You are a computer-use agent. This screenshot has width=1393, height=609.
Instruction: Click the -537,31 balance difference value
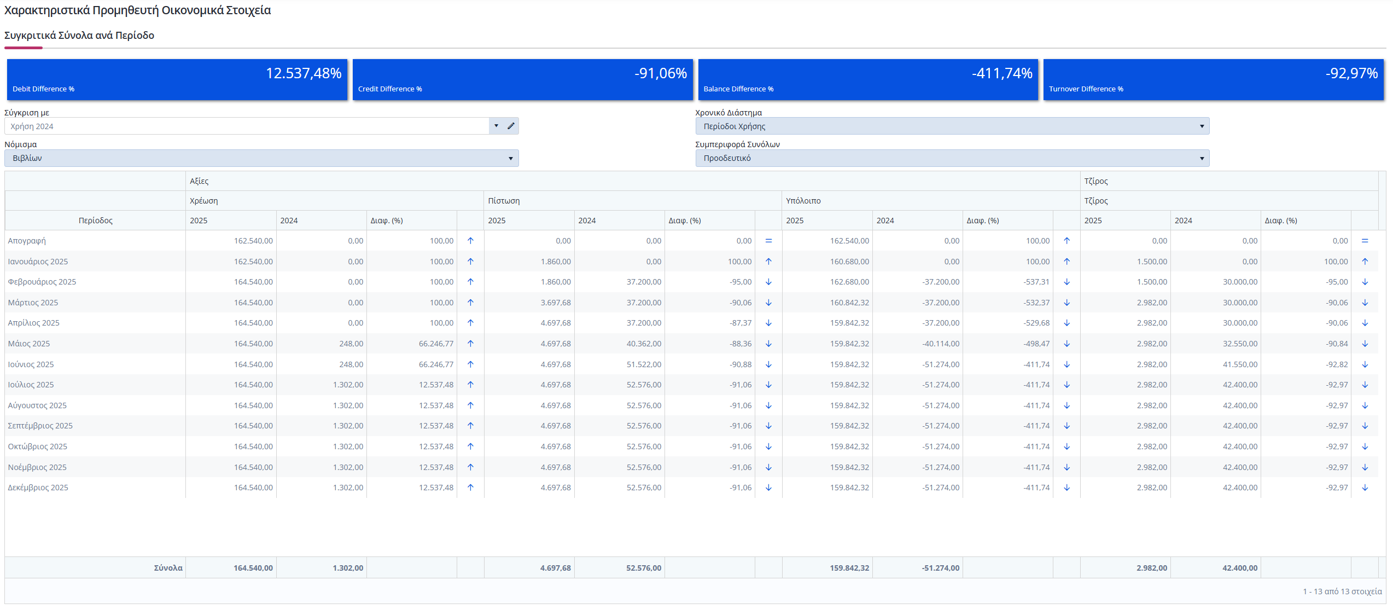click(x=1036, y=282)
